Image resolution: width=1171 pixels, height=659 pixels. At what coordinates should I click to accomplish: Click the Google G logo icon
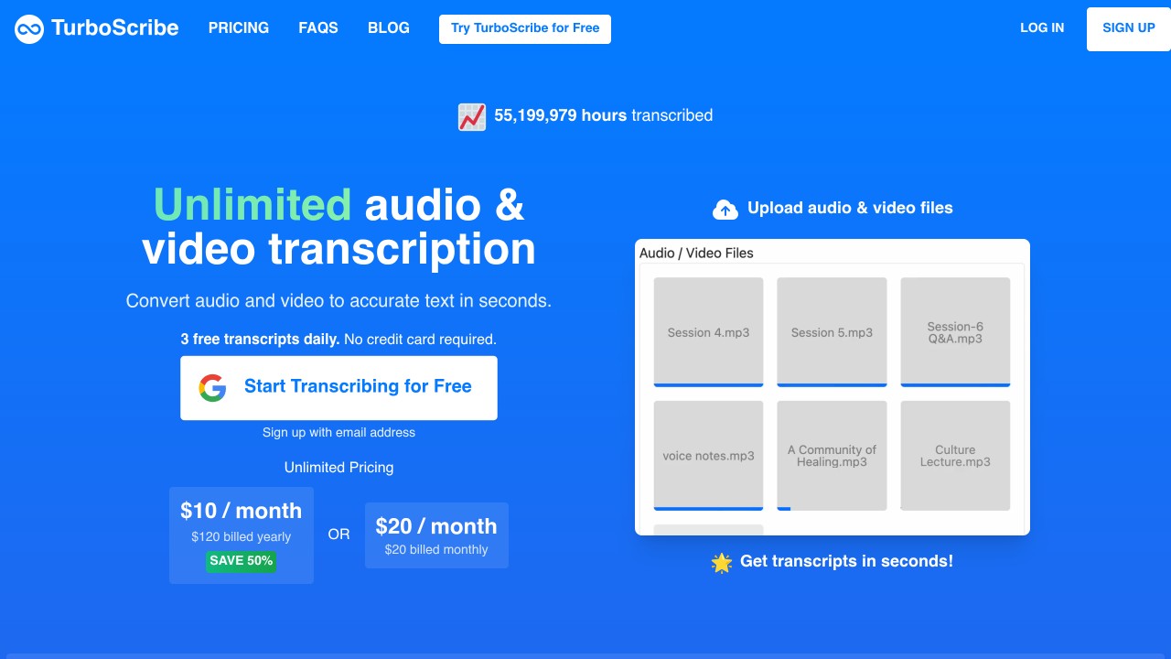[x=212, y=387]
